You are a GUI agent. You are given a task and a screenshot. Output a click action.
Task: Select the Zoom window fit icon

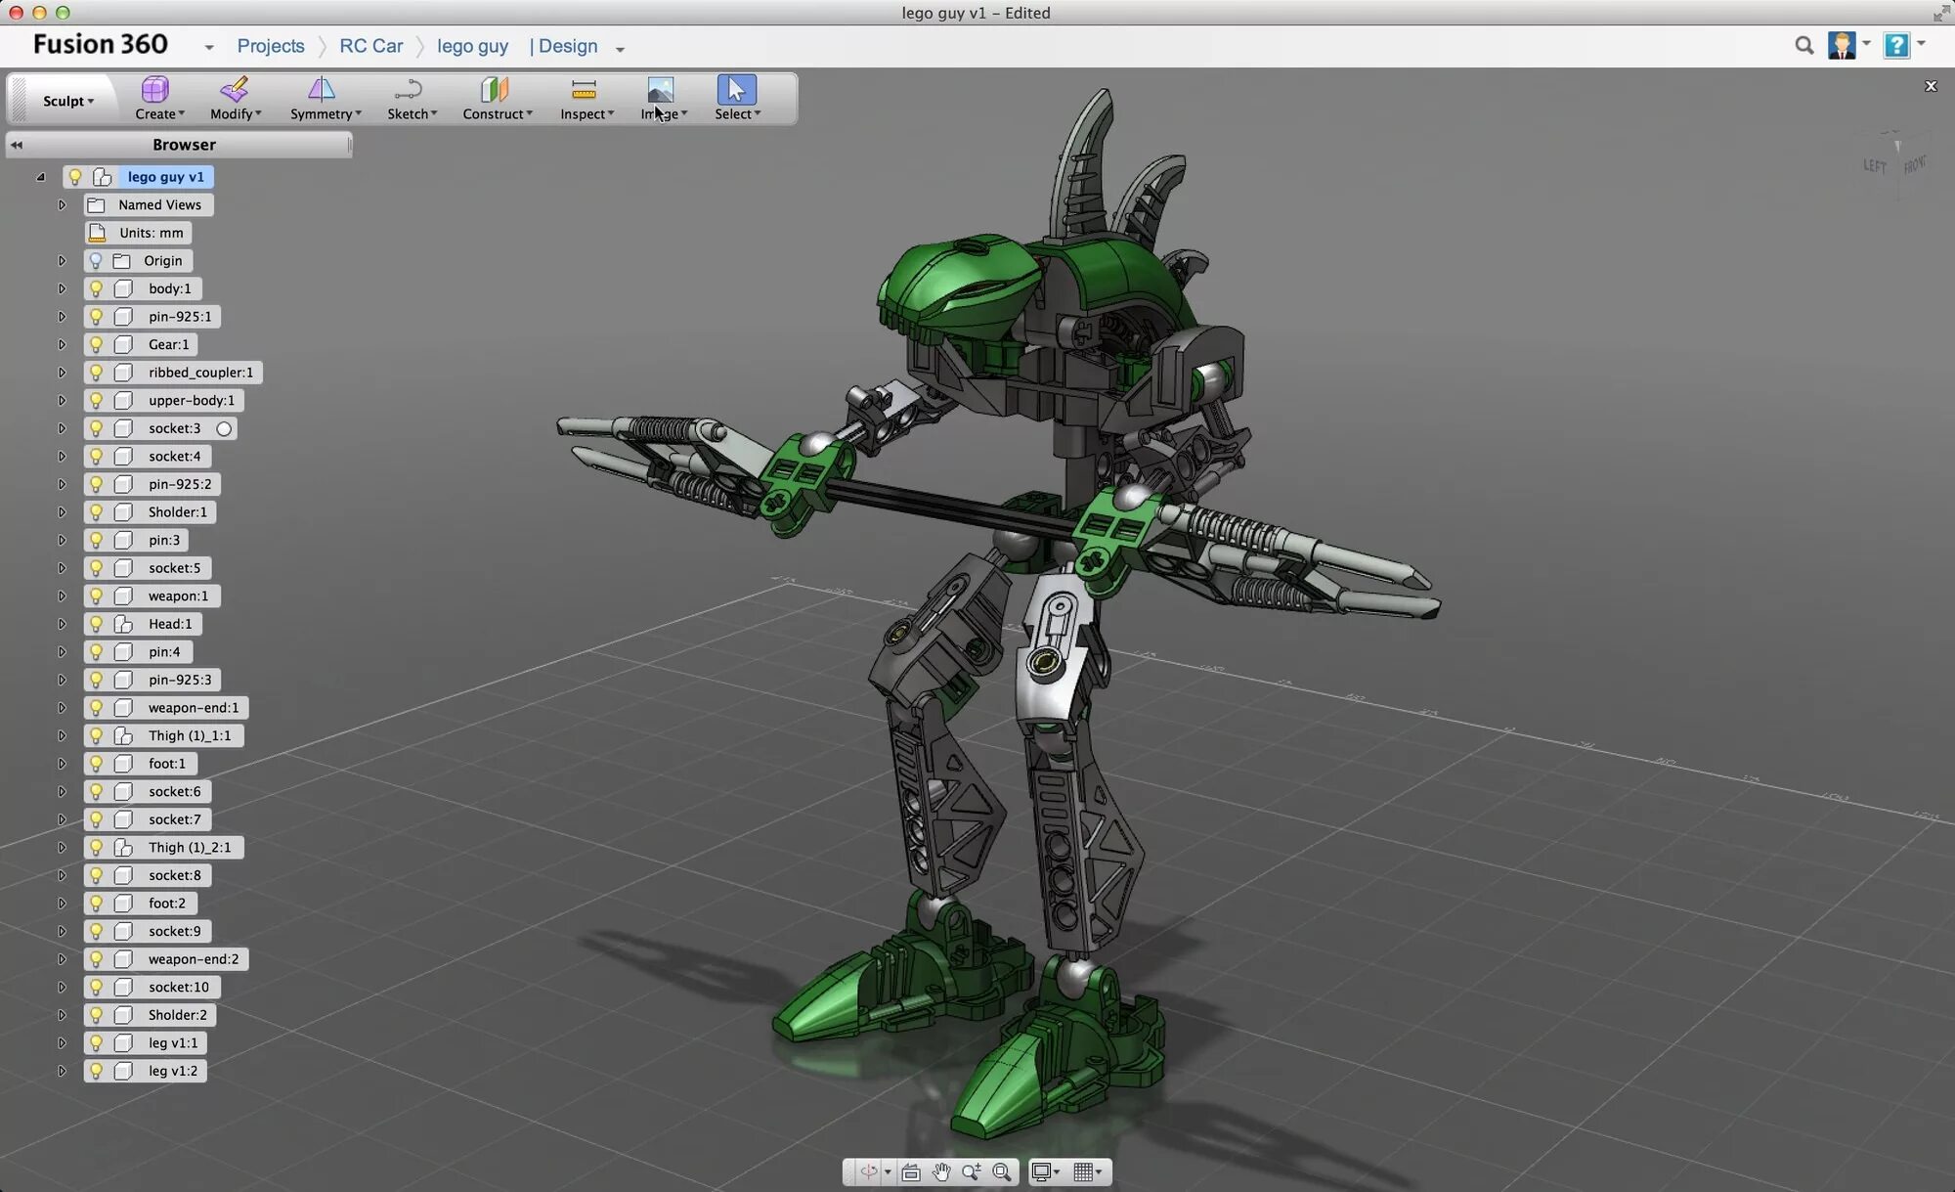click(x=1002, y=1171)
